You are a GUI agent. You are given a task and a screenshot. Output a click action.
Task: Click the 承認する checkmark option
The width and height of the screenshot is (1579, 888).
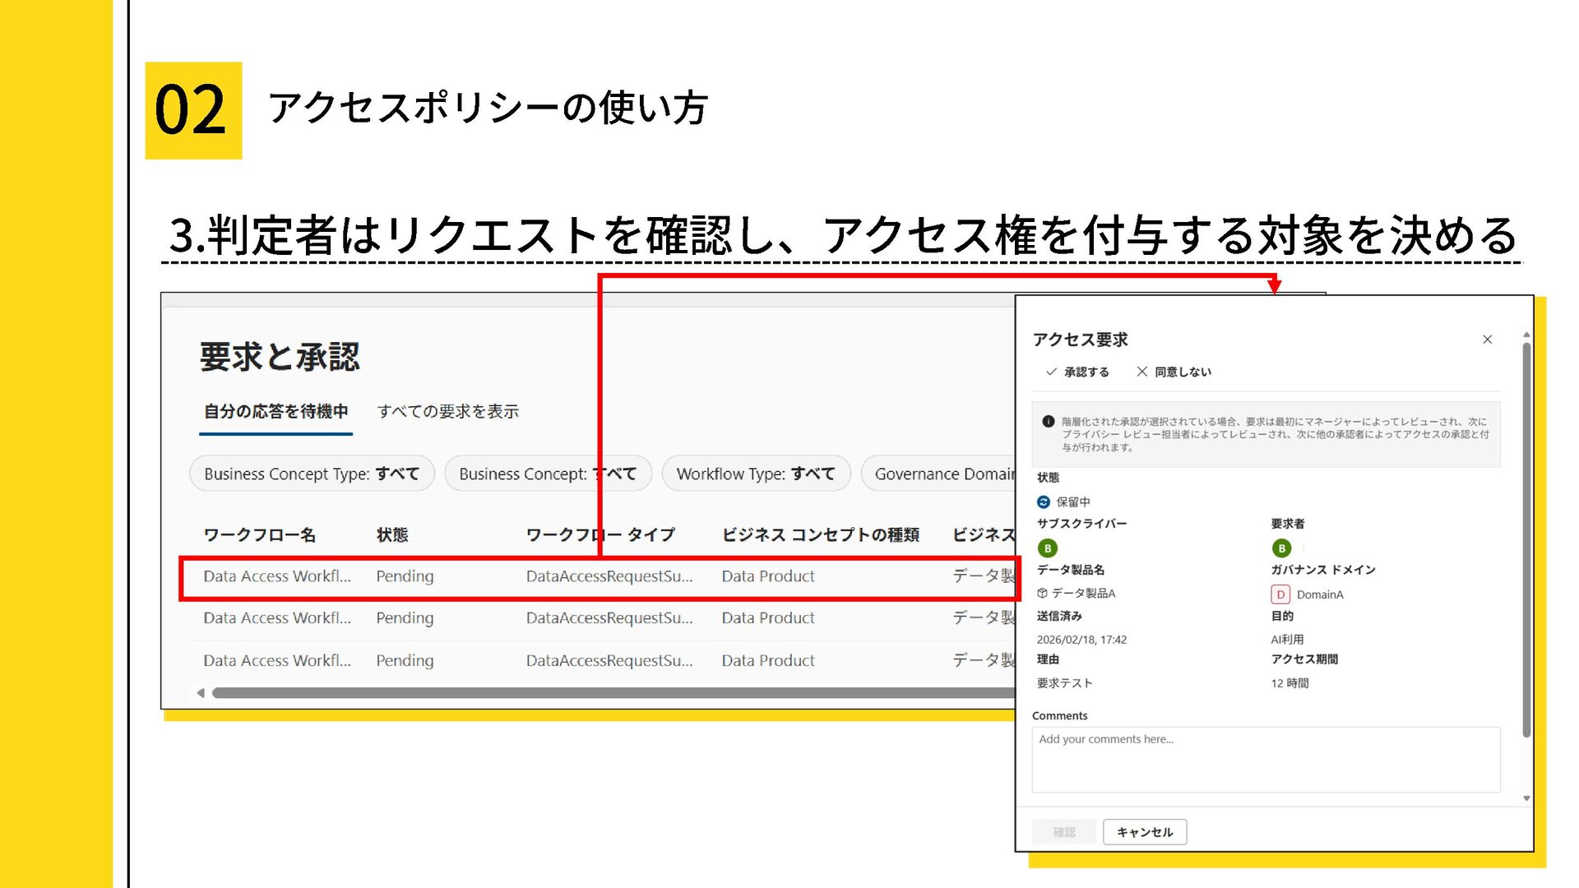tap(1077, 372)
